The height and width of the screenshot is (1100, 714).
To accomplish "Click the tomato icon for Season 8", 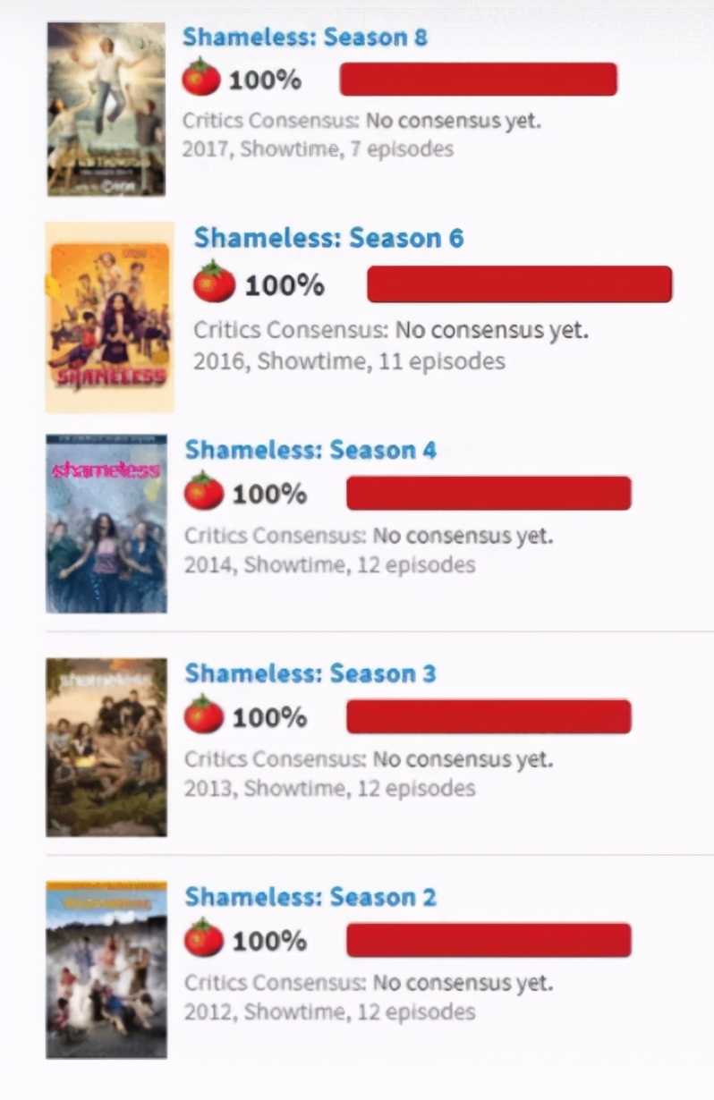I will [201, 79].
